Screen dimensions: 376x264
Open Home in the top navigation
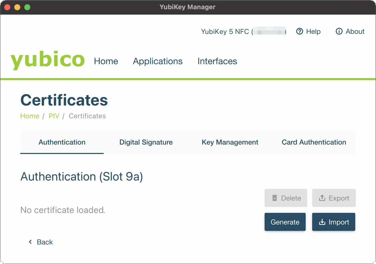106,61
